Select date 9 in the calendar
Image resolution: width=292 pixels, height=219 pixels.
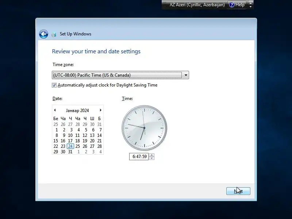coord(64,135)
